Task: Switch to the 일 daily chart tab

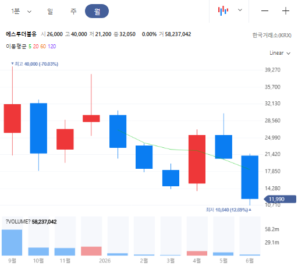Action: [x=50, y=11]
